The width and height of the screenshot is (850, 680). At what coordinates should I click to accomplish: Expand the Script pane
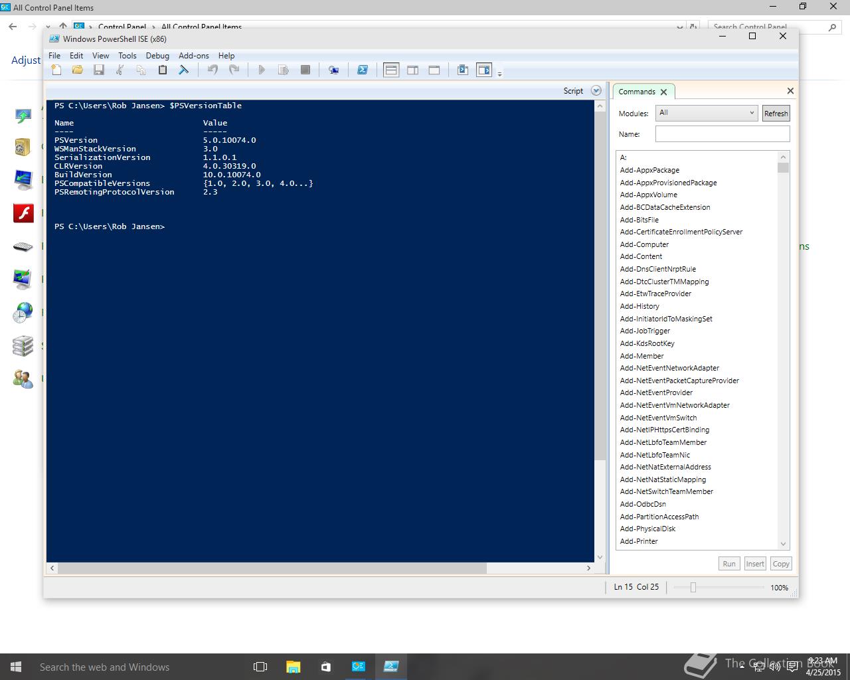tap(596, 91)
